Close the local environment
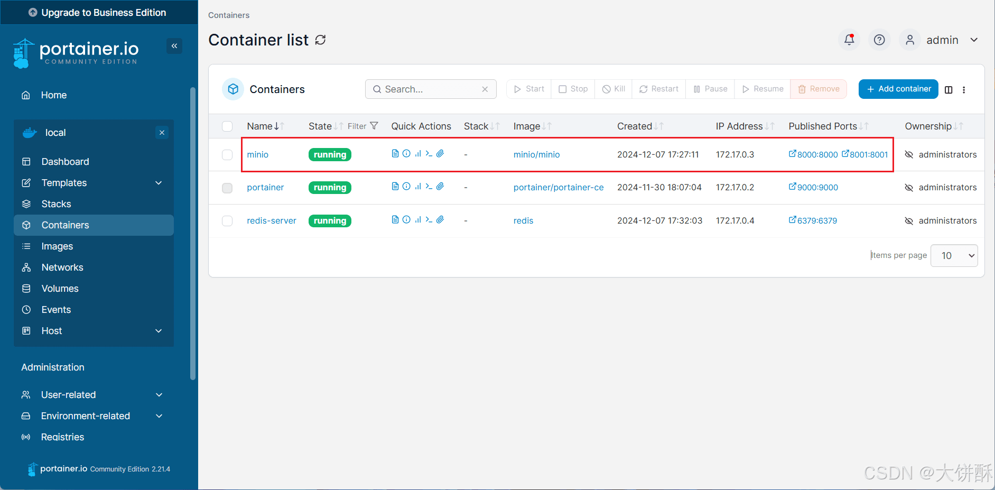Image resolution: width=995 pixels, height=490 pixels. tap(162, 133)
